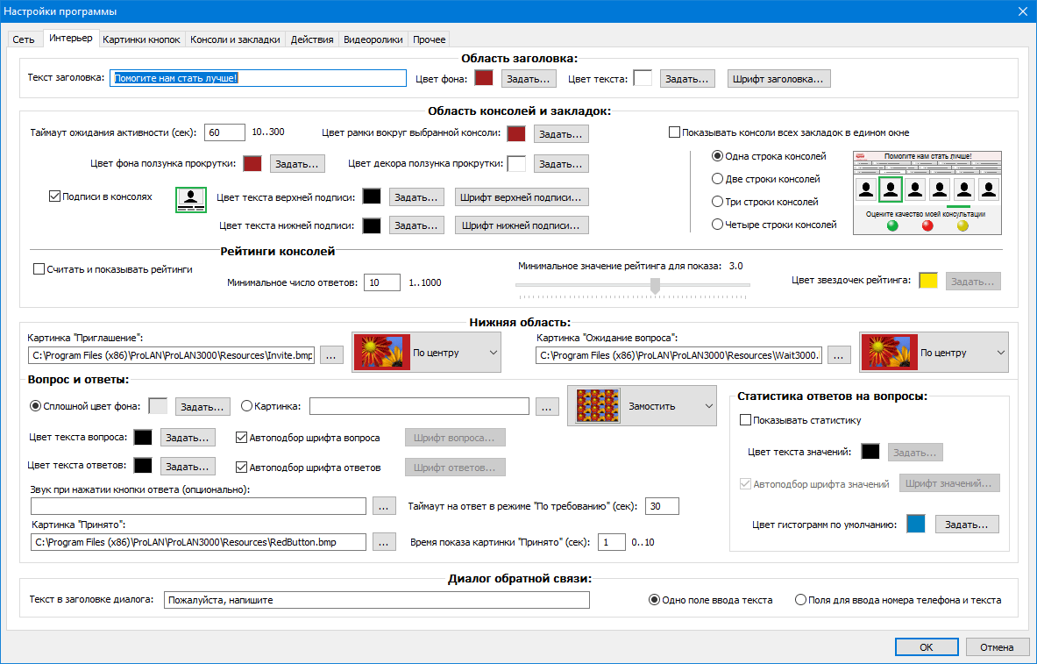Click selected person icon in console preview
Image resolution: width=1037 pixels, height=664 pixels.
891,189
